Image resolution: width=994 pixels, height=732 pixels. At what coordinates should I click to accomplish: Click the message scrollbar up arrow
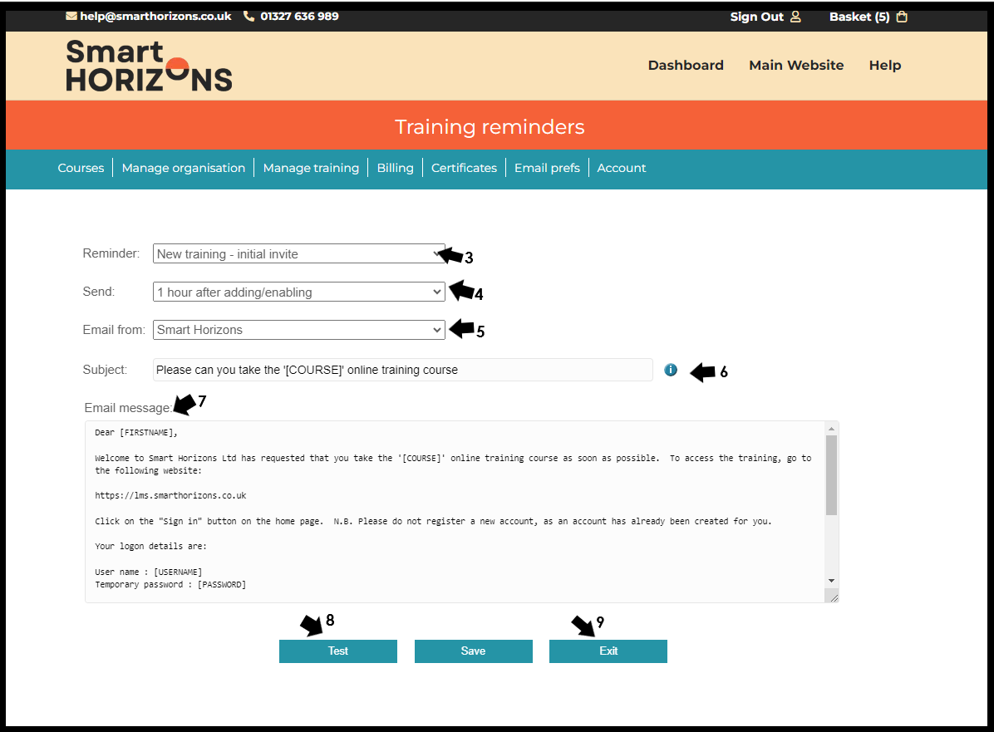point(831,429)
